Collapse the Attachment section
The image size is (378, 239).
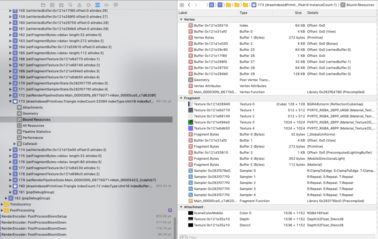point(181,207)
